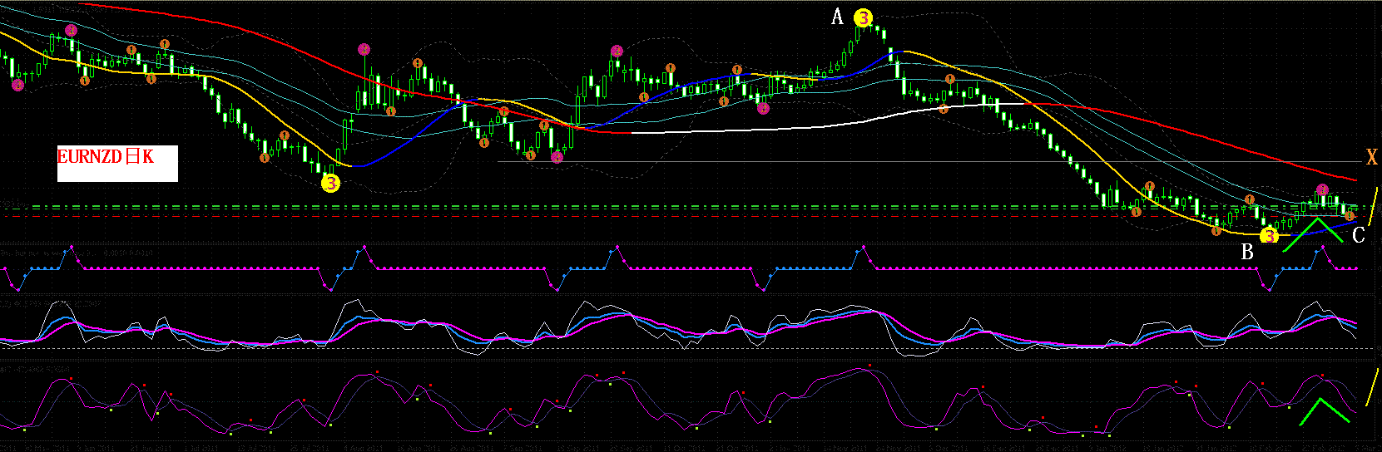Click the yellow 3 marker beside label B
The width and height of the screenshot is (1382, 452).
point(1269,236)
